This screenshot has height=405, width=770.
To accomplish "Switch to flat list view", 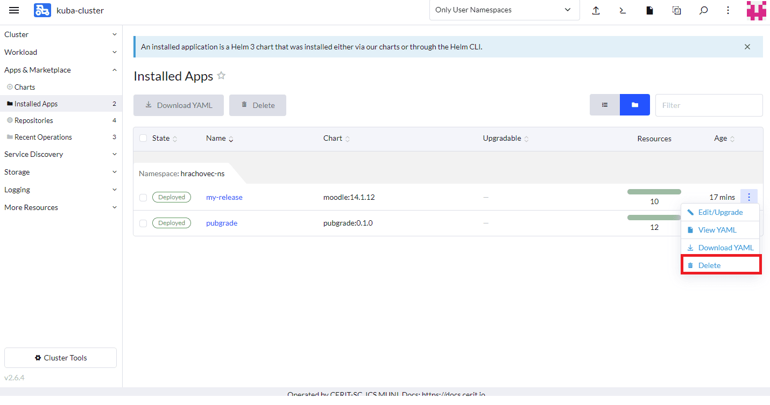I will tap(605, 105).
